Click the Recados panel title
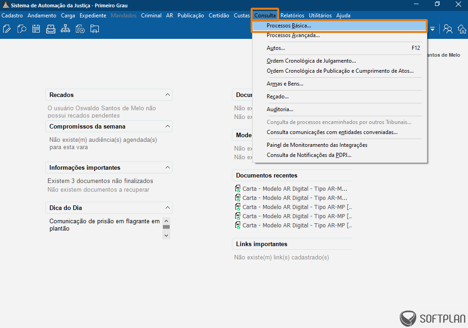The height and width of the screenshot is (328, 468). (61, 95)
